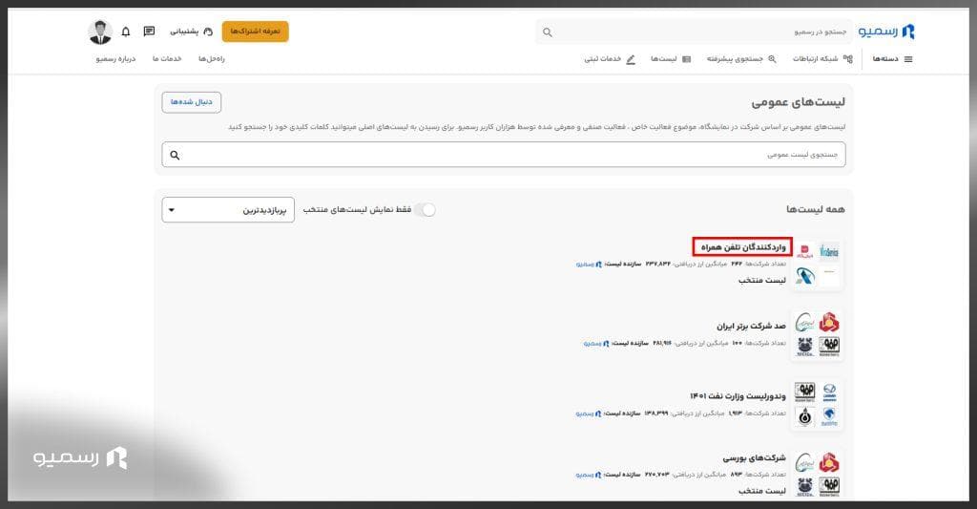Screen dimensions: 977x509
Task: Open the خدمات ثبتی menu item
Action: click(610, 58)
